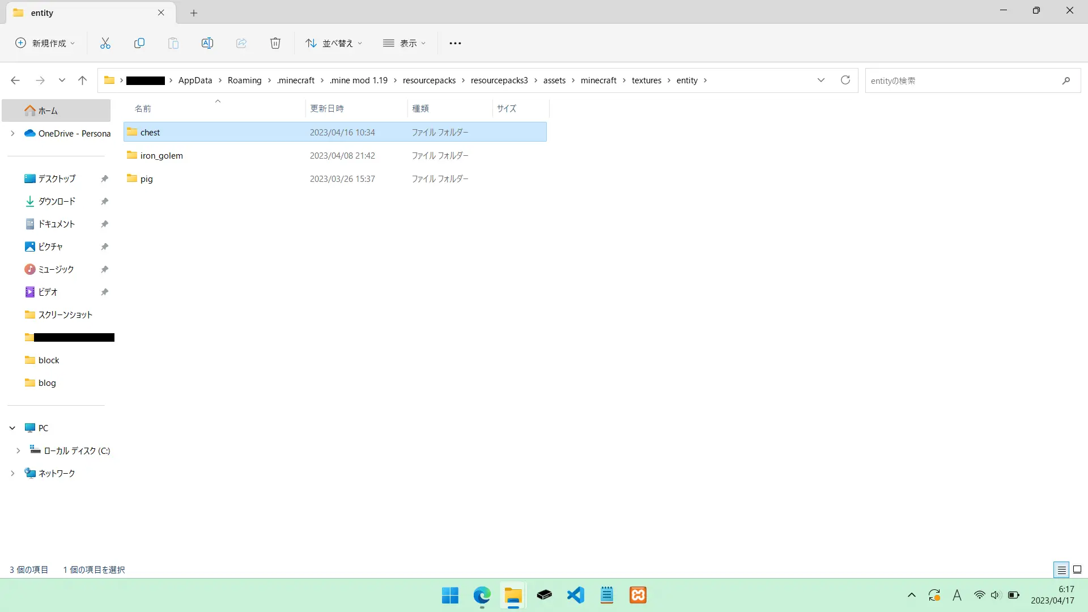
Task: Unpin デスクトップ from quick access
Action: tap(104, 179)
